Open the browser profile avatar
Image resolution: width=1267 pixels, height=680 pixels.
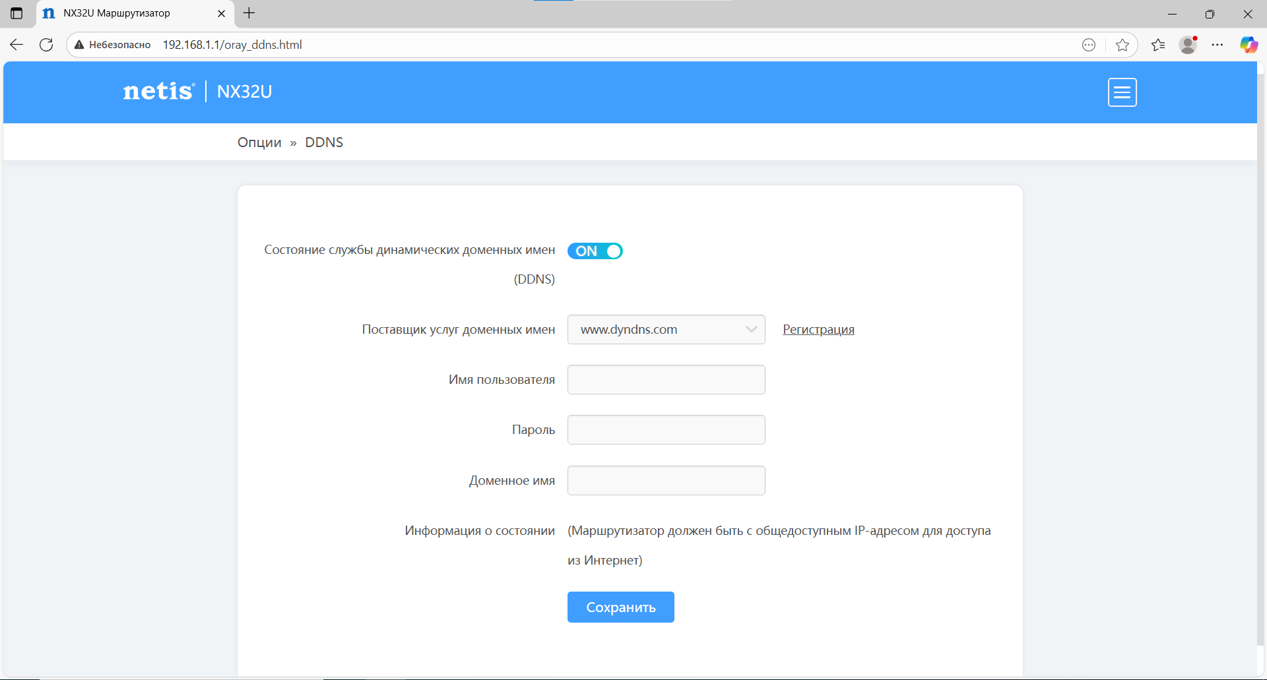1188,45
